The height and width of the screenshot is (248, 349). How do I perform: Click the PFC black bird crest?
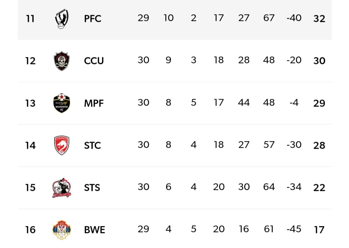pos(61,19)
